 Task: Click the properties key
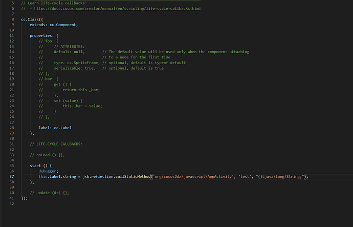point(41,35)
